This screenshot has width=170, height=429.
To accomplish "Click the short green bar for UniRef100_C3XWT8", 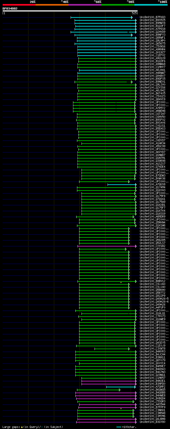I will pos(112,349).
